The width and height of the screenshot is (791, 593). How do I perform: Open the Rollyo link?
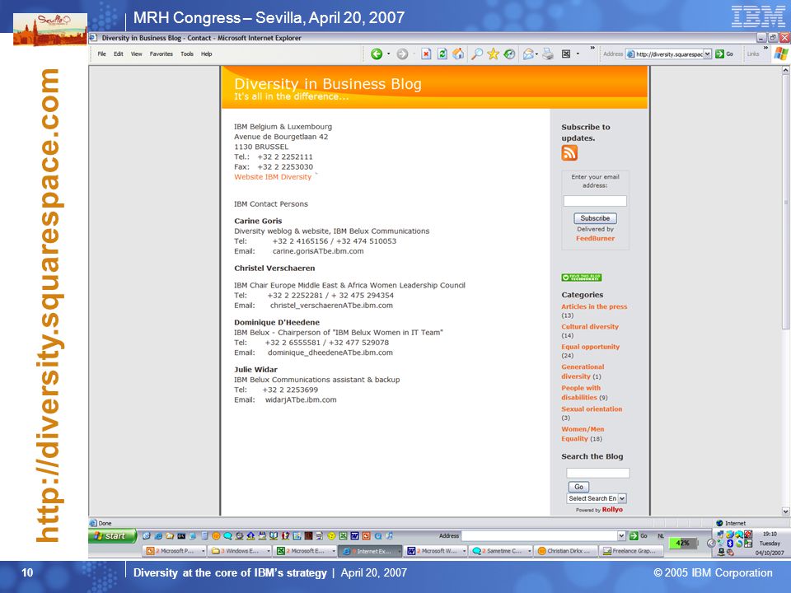click(612, 509)
